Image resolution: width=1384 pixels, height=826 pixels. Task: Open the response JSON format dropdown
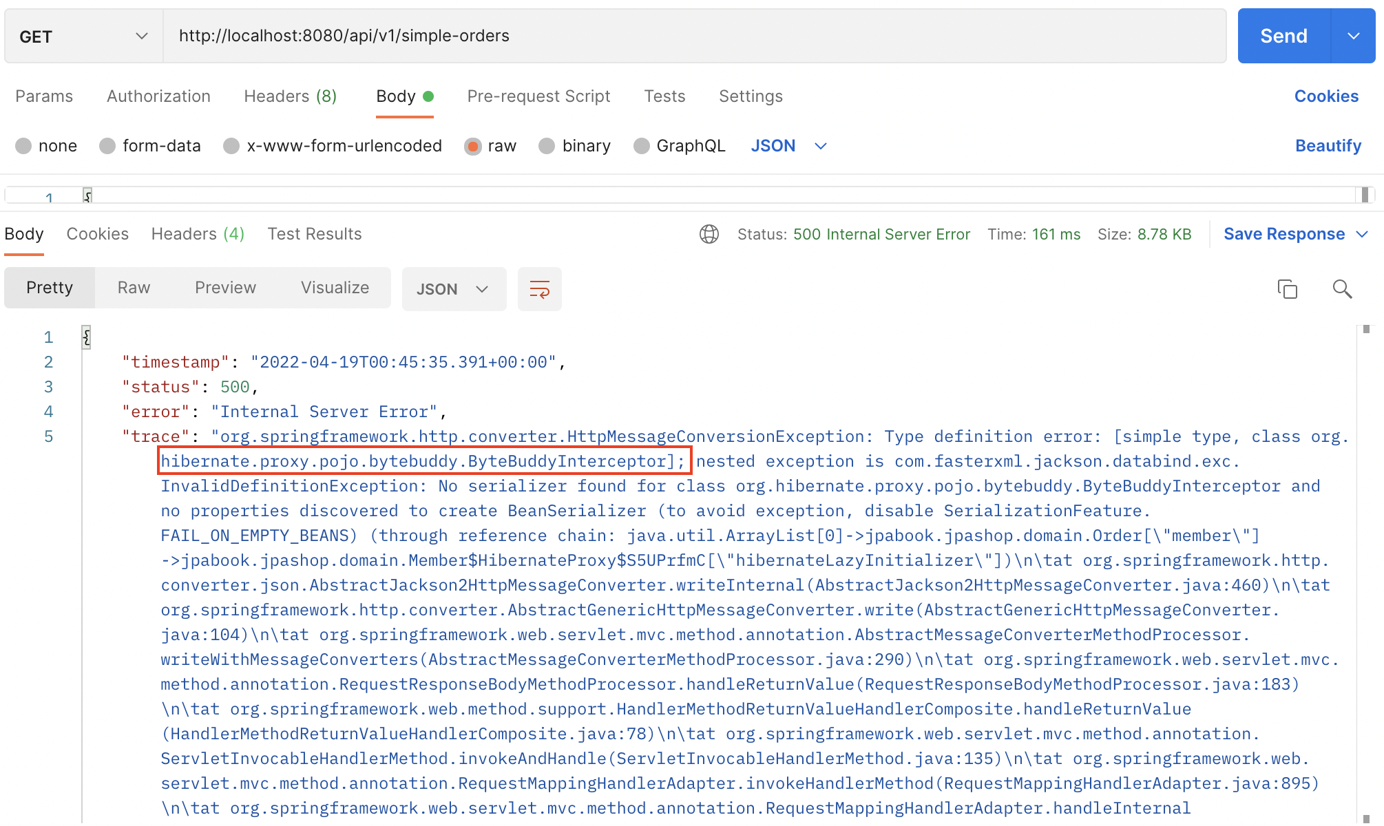coord(454,289)
